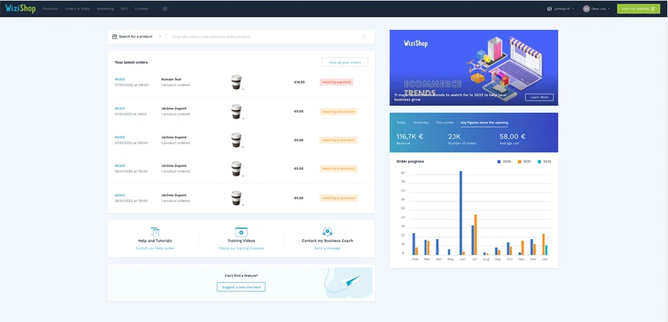Click the Business Coach headset icon
The height and width of the screenshot is (322, 668).
327,232
